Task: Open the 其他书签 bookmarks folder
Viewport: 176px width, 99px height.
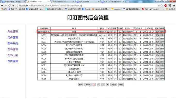Action: pyautogui.click(x=171, y=9)
